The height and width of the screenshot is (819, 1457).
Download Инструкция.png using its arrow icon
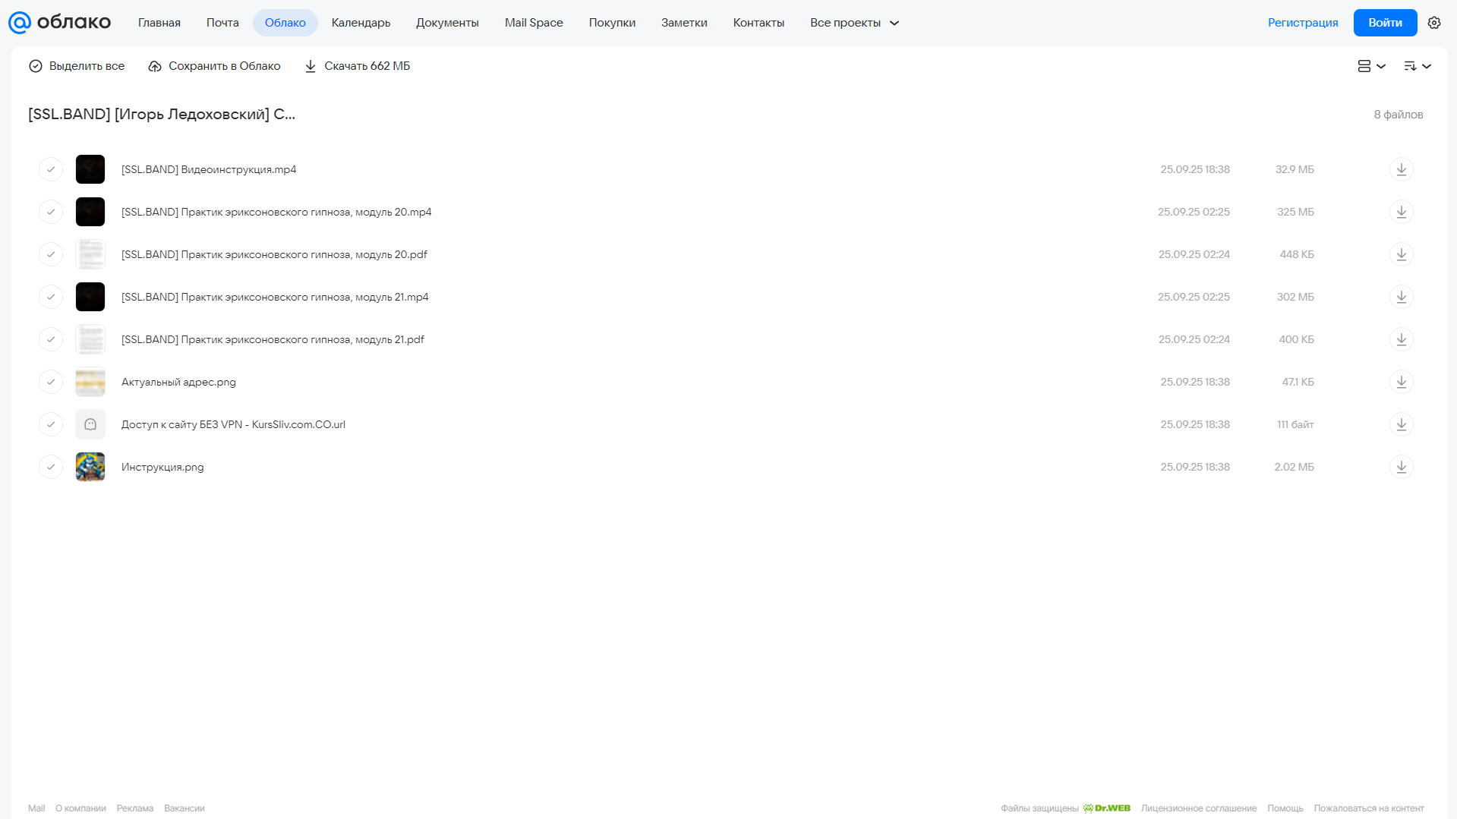[1402, 467]
